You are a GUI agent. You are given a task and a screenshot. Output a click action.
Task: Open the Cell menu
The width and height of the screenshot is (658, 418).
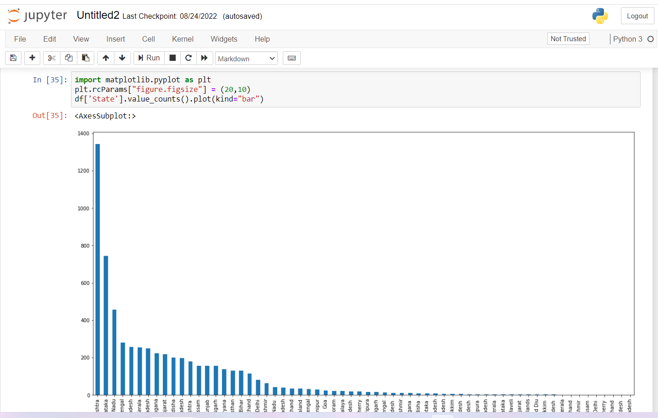(x=148, y=39)
